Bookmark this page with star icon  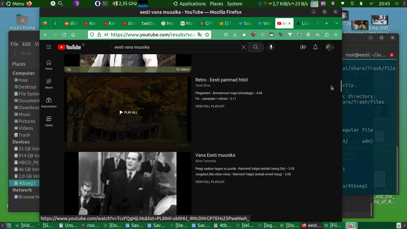207,35
